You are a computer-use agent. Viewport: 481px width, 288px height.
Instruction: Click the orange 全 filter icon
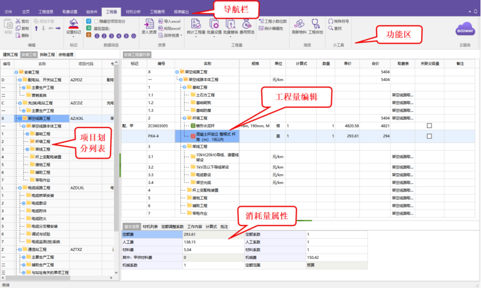point(89,35)
